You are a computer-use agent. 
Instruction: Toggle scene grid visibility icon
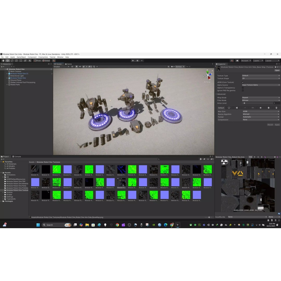coord(94,67)
